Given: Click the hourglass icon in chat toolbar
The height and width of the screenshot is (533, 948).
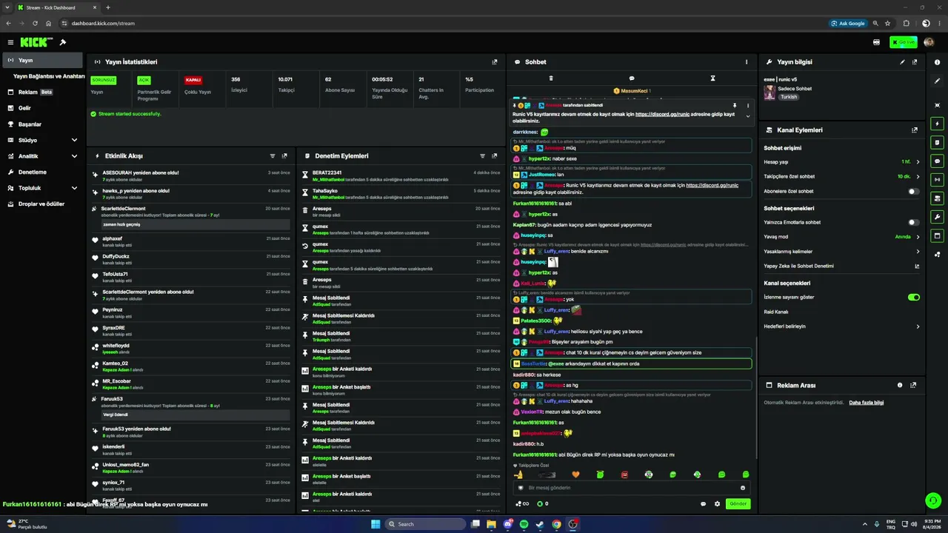Looking at the screenshot, I should pyautogui.click(x=713, y=78).
